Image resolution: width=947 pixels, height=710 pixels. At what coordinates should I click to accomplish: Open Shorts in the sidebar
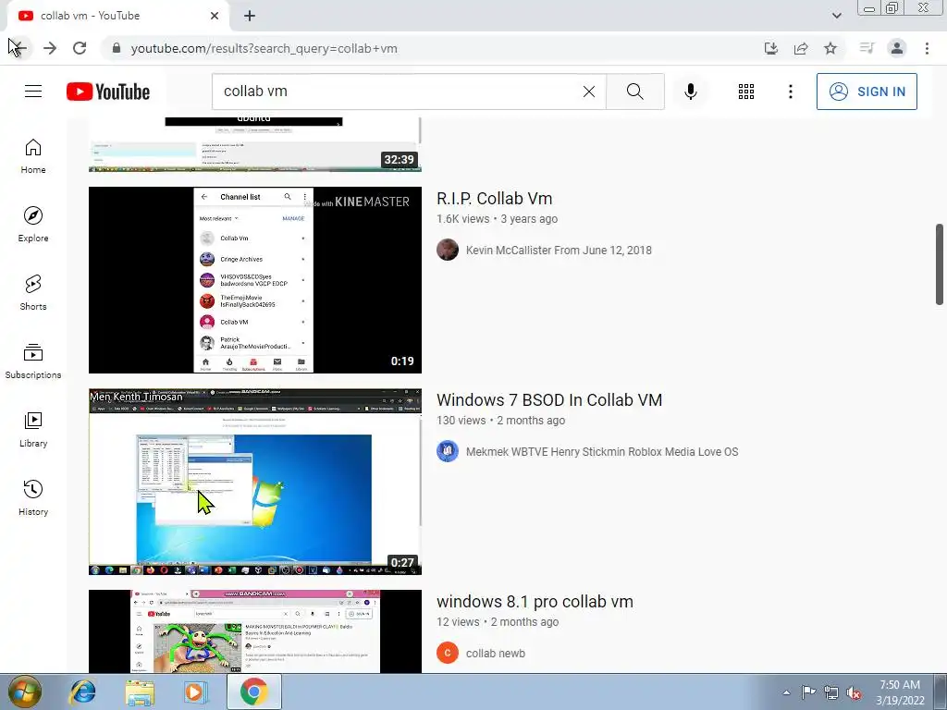(33, 292)
